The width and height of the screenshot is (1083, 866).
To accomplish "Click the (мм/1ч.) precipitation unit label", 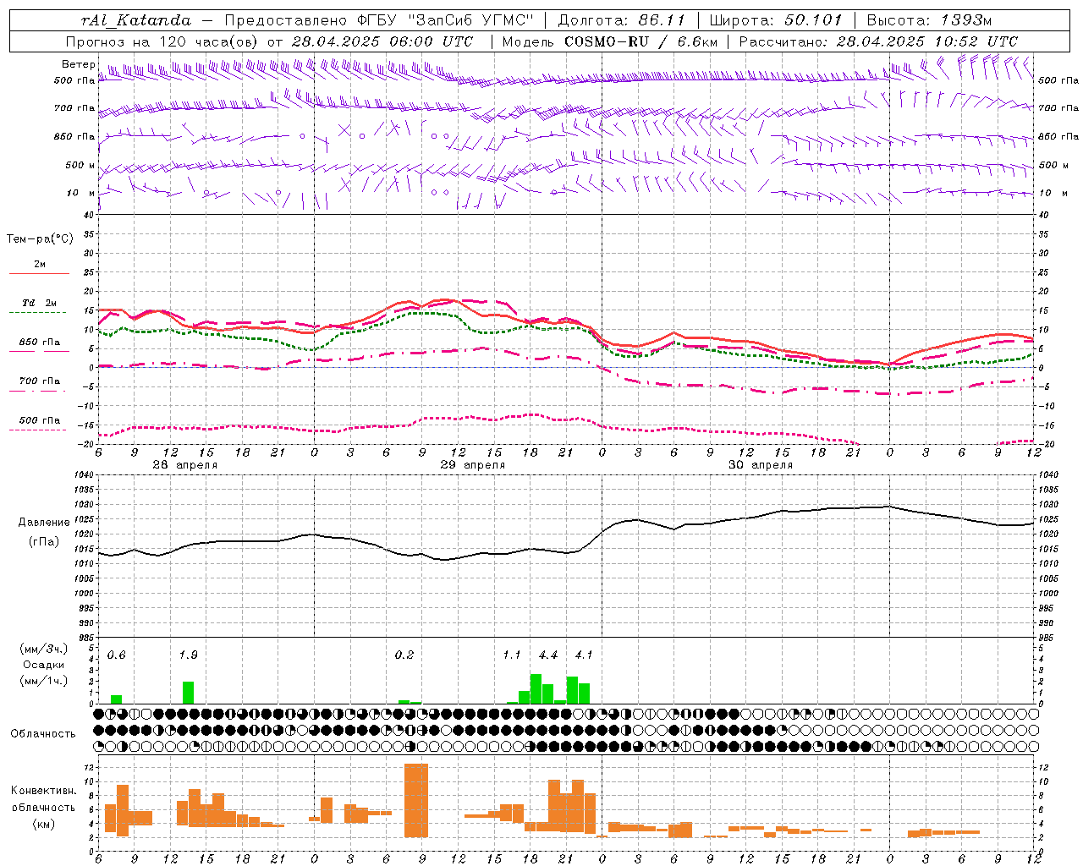I will tap(43, 681).
